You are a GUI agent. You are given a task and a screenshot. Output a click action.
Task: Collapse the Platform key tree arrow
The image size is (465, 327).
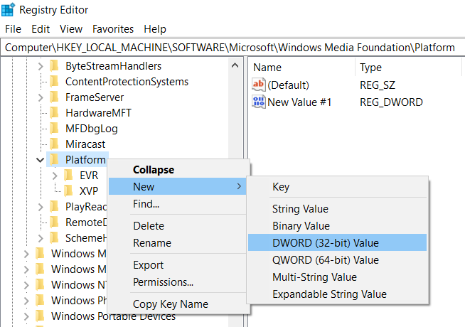40,159
